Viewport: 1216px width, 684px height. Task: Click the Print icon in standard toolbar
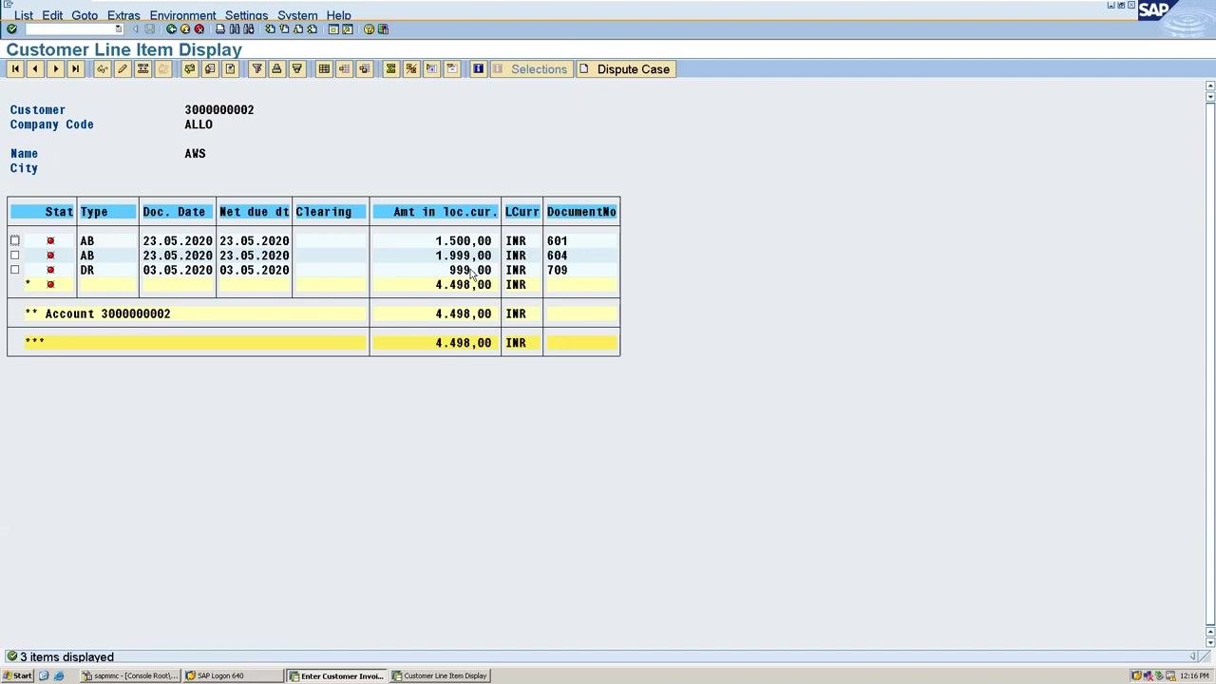tap(220, 29)
